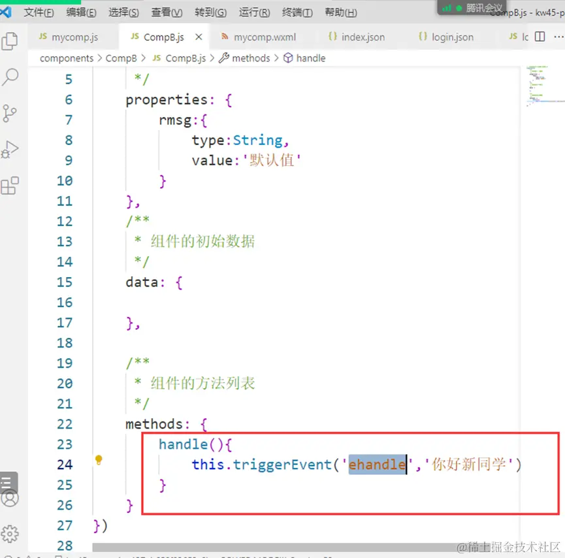Screen dimensions: 565x558
Task: Open the login.json tab
Action: 446,37
